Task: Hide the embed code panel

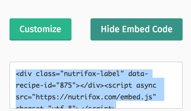Action: (137, 29)
